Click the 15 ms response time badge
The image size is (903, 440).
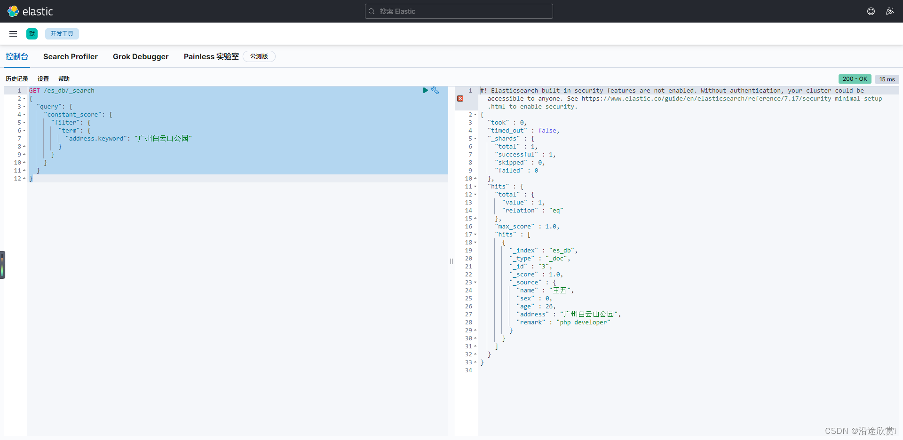pyautogui.click(x=887, y=79)
